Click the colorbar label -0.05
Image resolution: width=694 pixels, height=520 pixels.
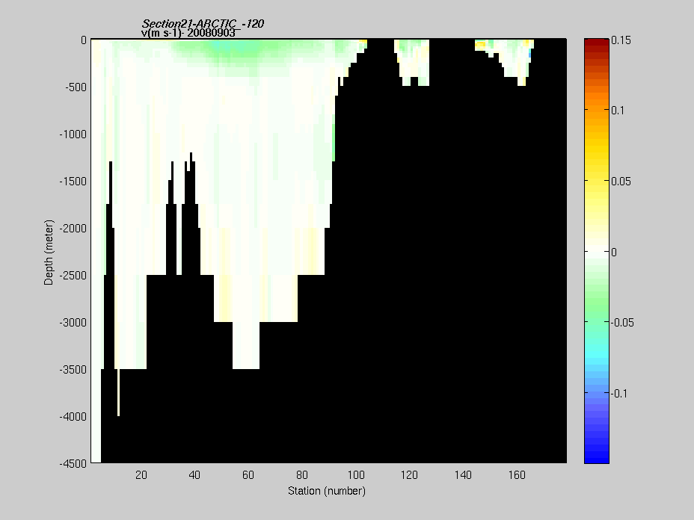pos(623,323)
